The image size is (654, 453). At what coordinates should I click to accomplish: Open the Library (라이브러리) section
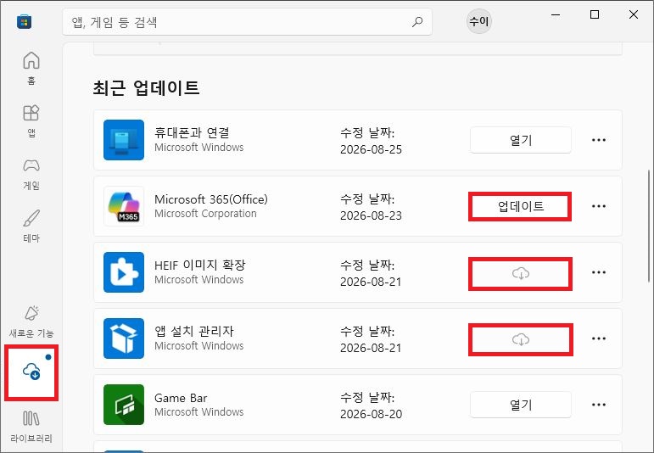(31, 427)
